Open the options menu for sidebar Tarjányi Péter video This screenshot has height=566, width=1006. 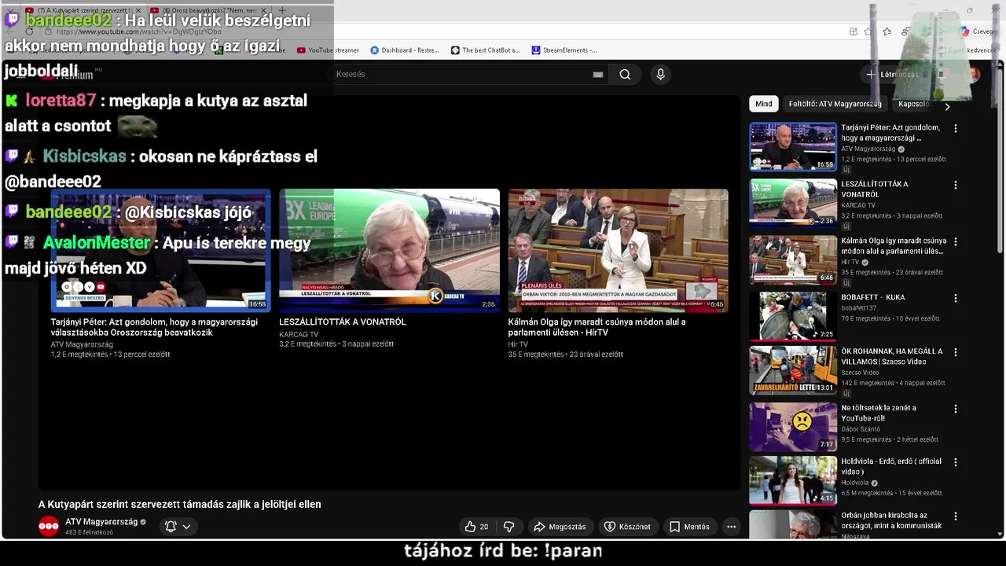(x=956, y=128)
